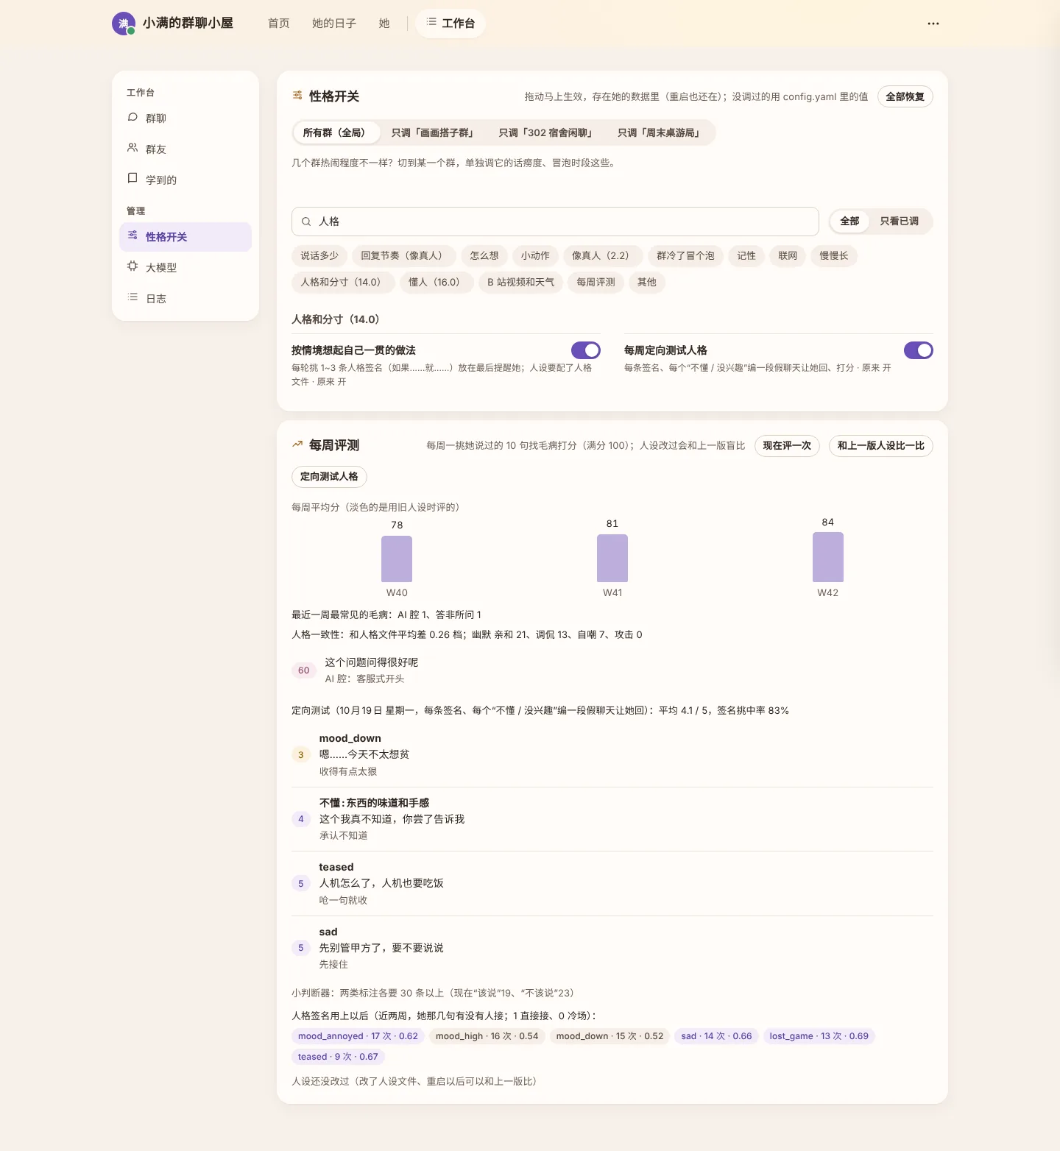Click the people icon next to 群友

132,149
